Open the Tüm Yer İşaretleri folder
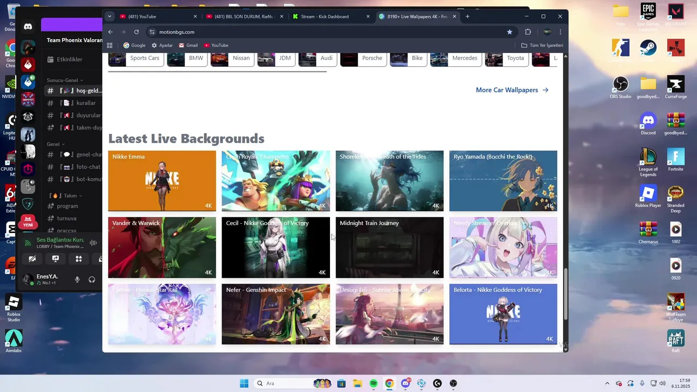Screen dimensions: 697x392 pyautogui.click(x=542, y=45)
